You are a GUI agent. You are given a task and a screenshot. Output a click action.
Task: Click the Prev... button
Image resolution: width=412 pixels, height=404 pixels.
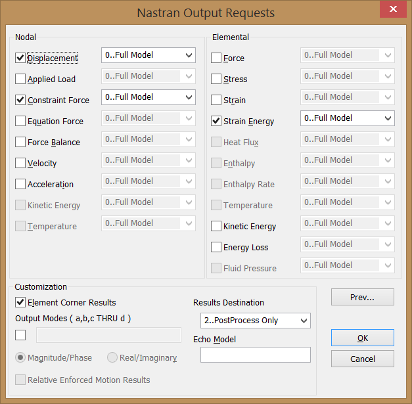click(363, 297)
